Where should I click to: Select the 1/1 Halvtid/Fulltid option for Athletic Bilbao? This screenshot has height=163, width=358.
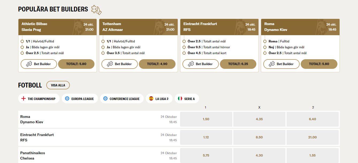(22, 41)
